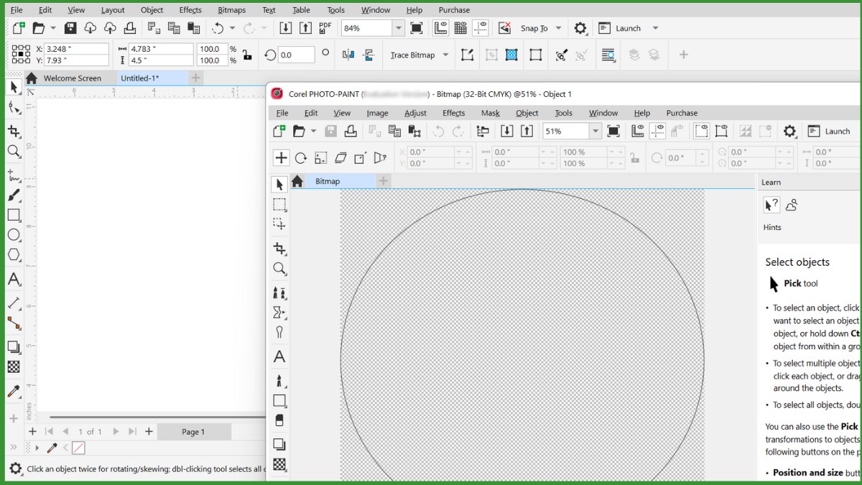This screenshot has width=862, height=485.
Task: Open Bitmaps menu in CorelDRAW
Action: [232, 10]
